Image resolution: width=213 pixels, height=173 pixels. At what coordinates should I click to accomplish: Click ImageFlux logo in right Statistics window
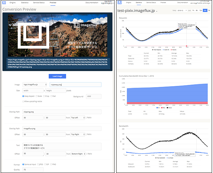(120, 2)
